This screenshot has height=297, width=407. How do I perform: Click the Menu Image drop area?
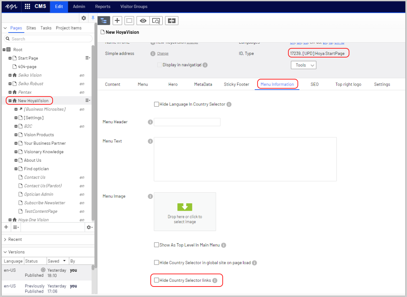(185, 211)
